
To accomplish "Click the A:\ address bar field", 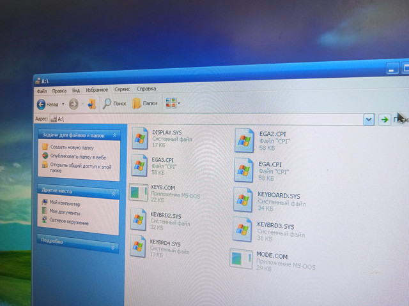I will [206, 119].
